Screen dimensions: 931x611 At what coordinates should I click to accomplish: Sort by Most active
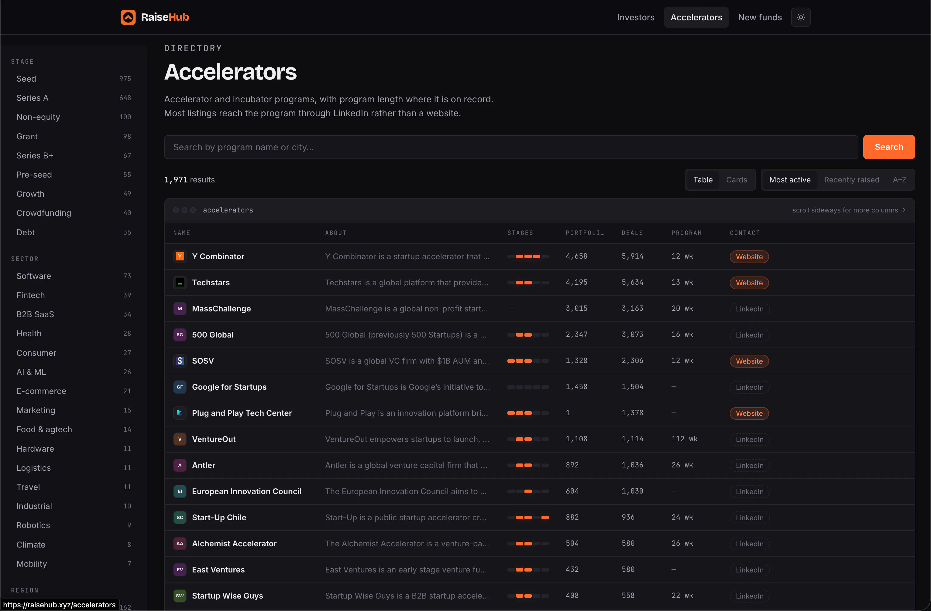coord(790,180)
